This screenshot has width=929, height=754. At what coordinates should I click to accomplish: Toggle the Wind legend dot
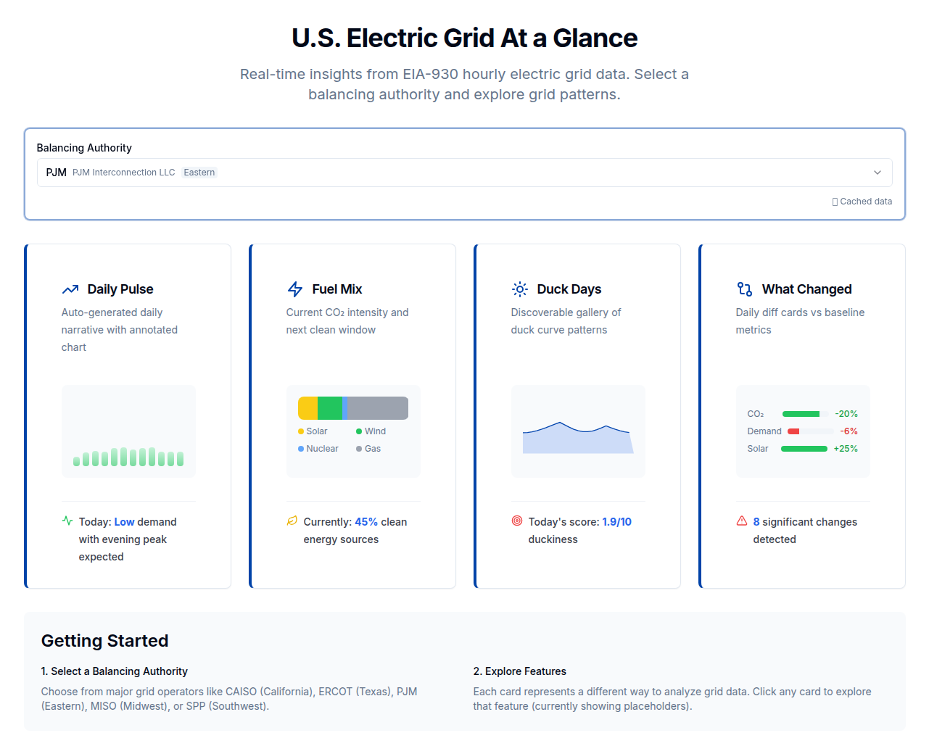click(358, 431)
